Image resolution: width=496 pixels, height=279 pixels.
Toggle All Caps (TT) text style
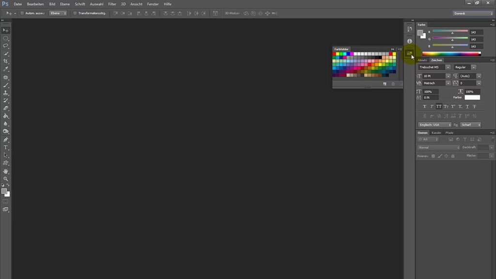pos(439,106)
